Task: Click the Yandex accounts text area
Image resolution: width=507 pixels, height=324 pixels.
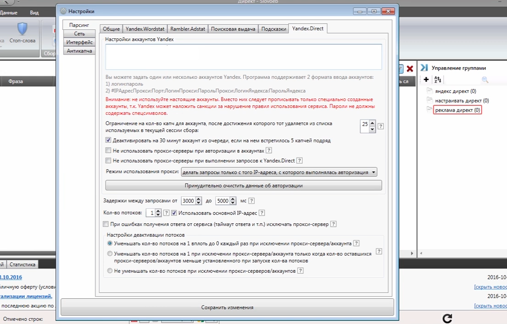Action: coord(243,57)
